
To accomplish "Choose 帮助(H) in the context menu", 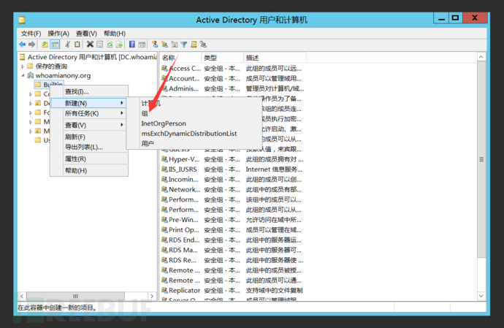I will coord(89,170).
